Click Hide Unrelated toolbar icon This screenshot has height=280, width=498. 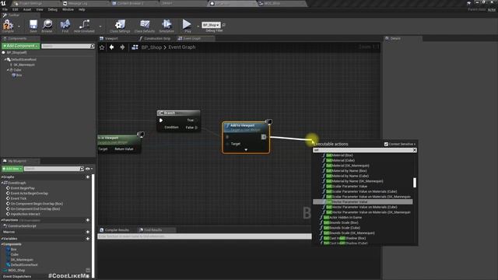(x=84, y=26)
